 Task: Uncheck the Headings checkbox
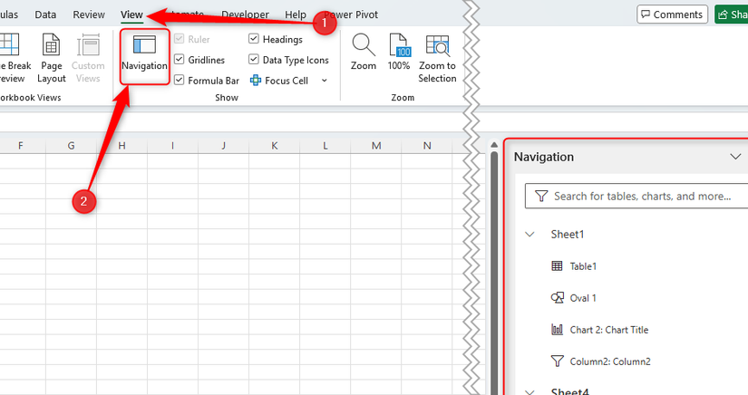[x=254, y=40]
